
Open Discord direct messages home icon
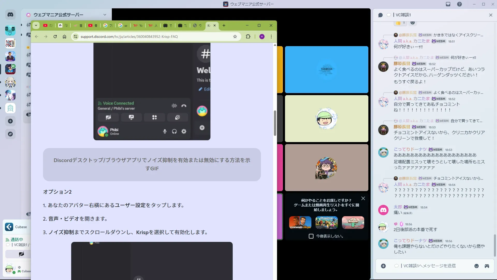(10, 15)
